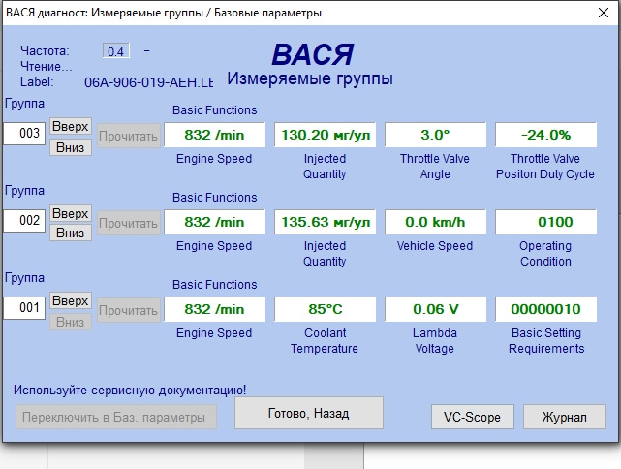621x469 pixels.
Task: Click disabled Вниз button for group 001
Action: pyautogui.click(x=71, y=322)
